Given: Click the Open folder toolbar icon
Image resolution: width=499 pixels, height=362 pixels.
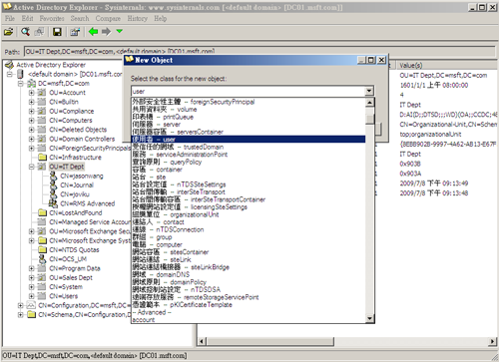Looking at the screenshot, I should pos(8,32).
